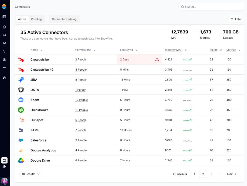Switch to the Pending tab
This screenshot has height=186, width=247.
pyautogui.click(x=36, y=19)
